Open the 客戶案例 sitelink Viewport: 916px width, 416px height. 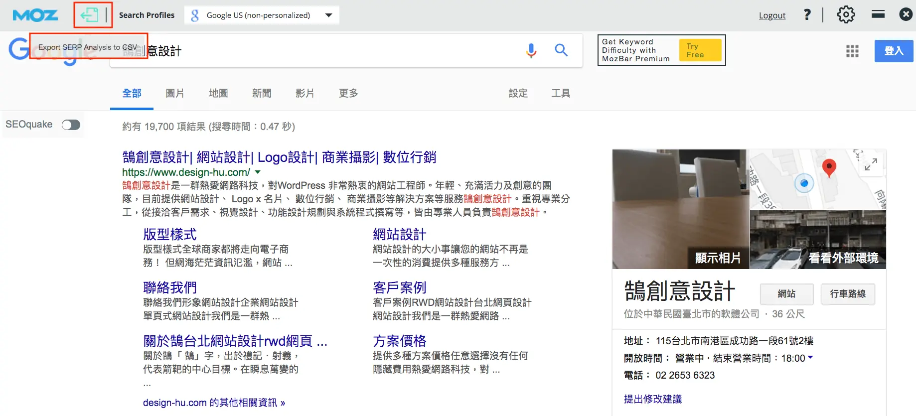click(400, 287)
